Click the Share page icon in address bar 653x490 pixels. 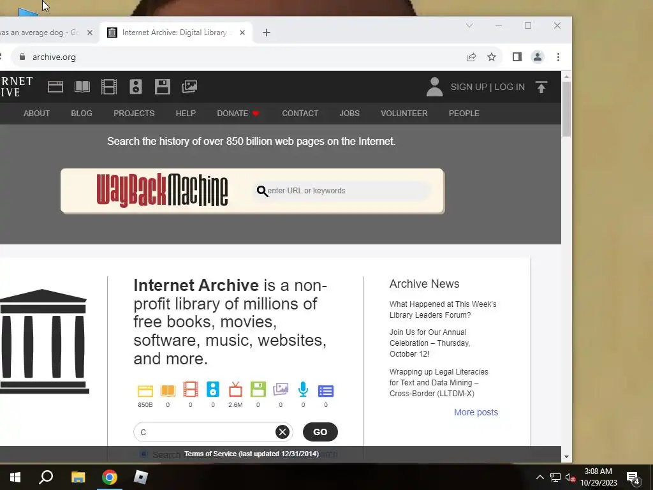coord(471,57)
